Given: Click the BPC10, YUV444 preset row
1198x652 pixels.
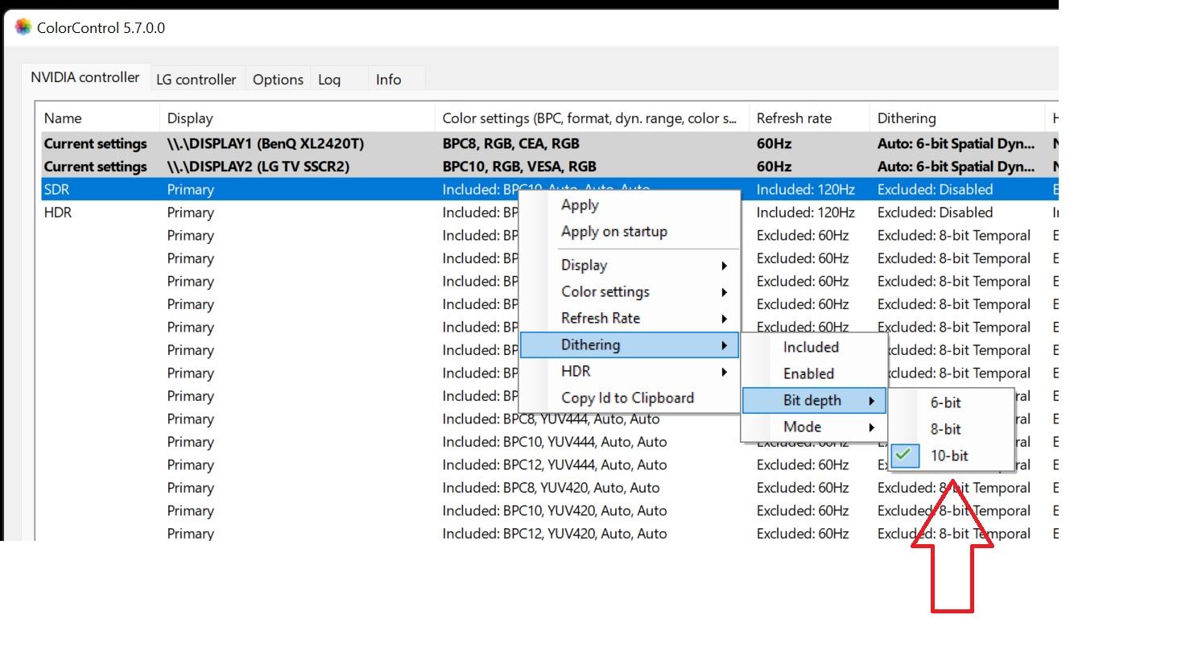Looking at the screenshot, I should click(549, 442).
